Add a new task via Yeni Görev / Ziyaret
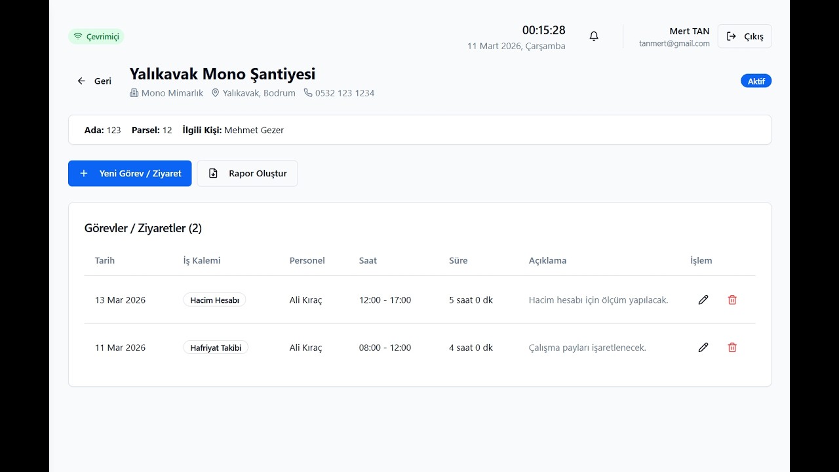This screenshot has height=472, width=839. point(130,173)
